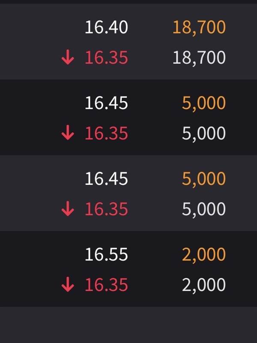Click the red 16.35 price below 16.55
The width and height of the screenshot is (257, 343).
[x=106, y=285]
